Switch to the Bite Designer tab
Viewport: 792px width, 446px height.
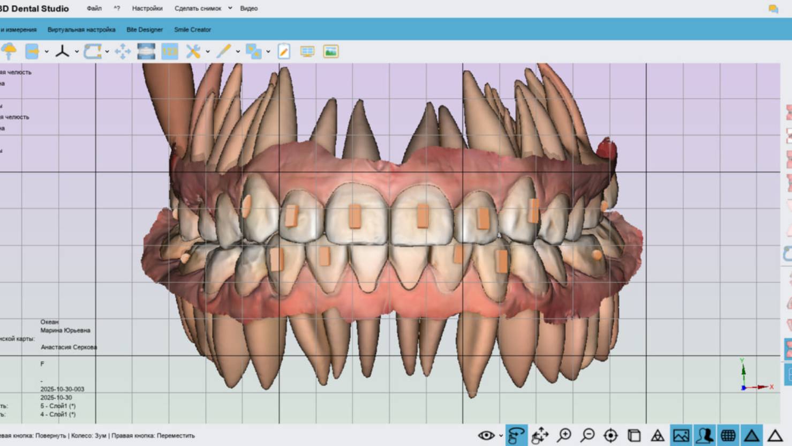point(145,29)
